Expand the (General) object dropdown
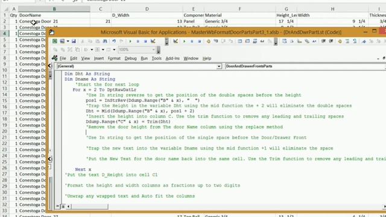386x217 pixels. click(x=219, y=66)
